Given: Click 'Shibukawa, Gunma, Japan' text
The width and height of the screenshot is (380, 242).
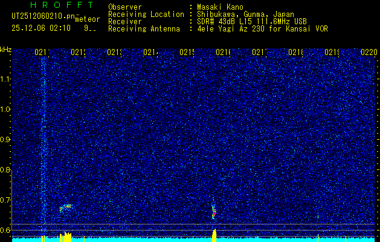Looking at the screenshot, I should 245,15.
